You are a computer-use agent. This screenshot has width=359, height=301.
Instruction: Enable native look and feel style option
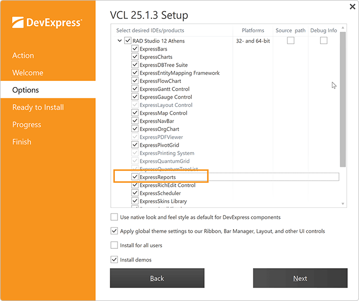point(114,217)
